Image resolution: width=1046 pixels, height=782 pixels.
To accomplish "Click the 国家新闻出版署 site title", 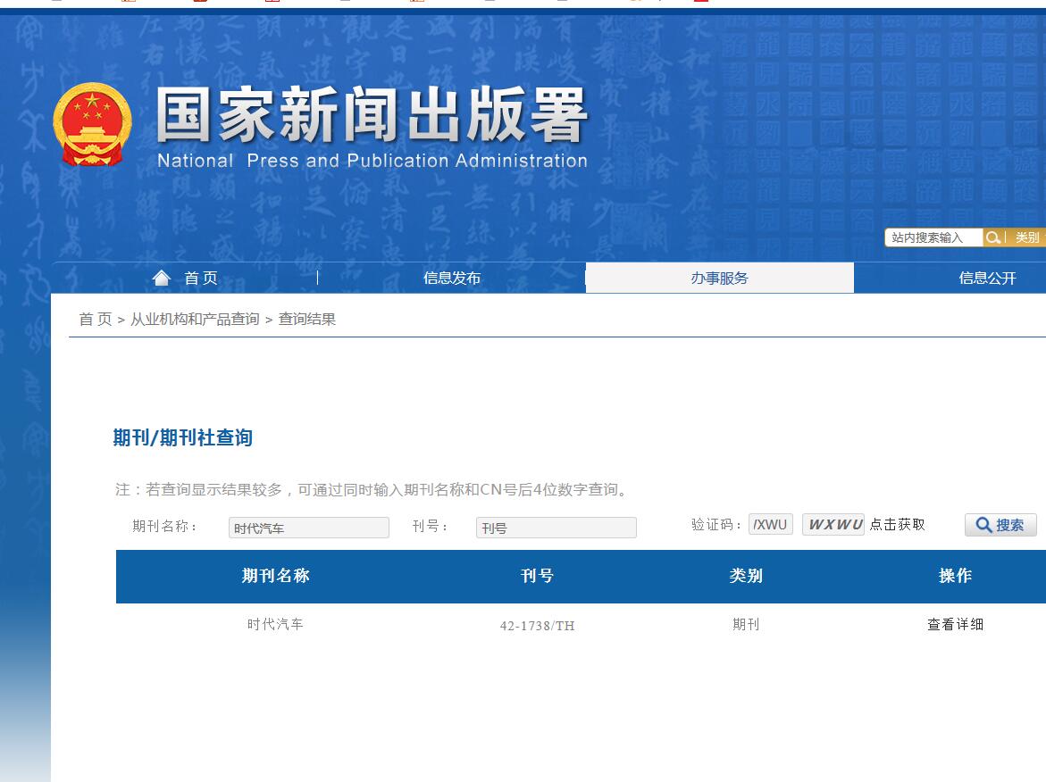I will [372, 116].
